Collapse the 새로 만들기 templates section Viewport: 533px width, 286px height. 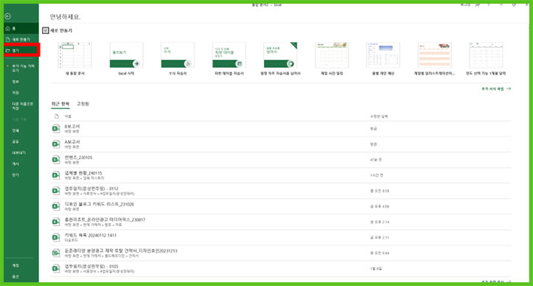[46, 31]
